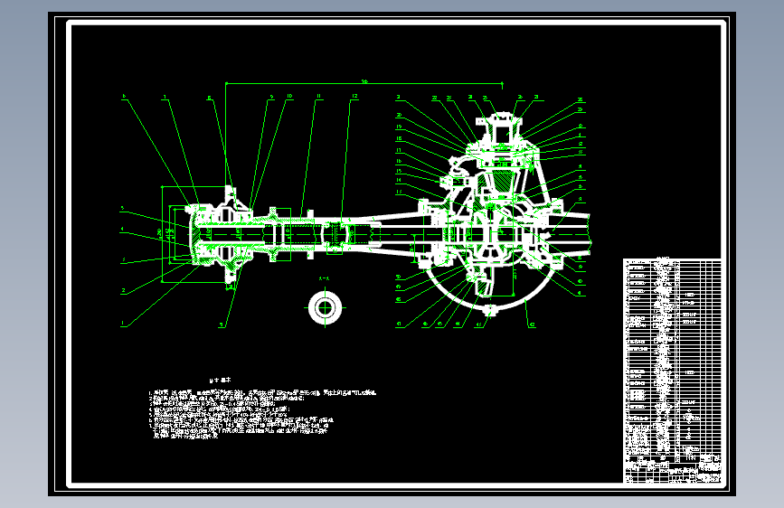Pick the overall length dimension line on top
Viewport: 784px width, 508px height.
[x=364, y=83]
